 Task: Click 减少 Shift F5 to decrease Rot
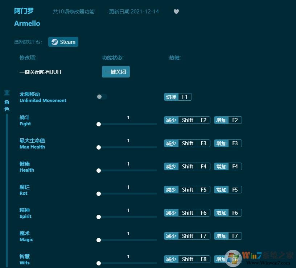click(x=187, y=189)
